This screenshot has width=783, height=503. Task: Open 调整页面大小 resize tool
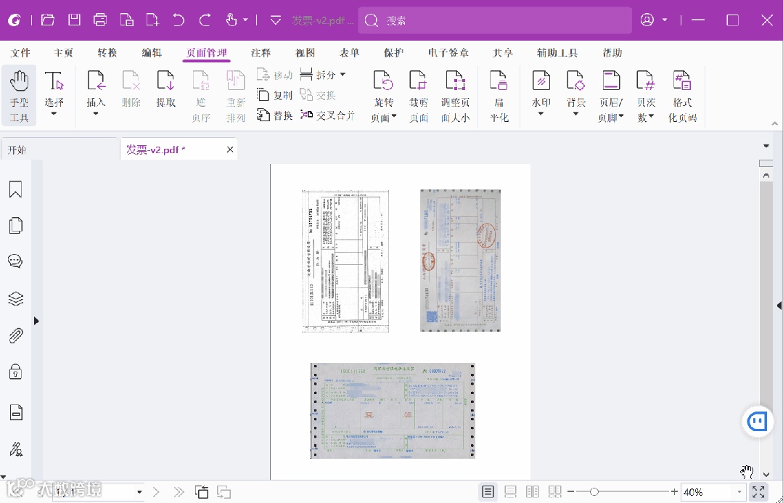456,96
